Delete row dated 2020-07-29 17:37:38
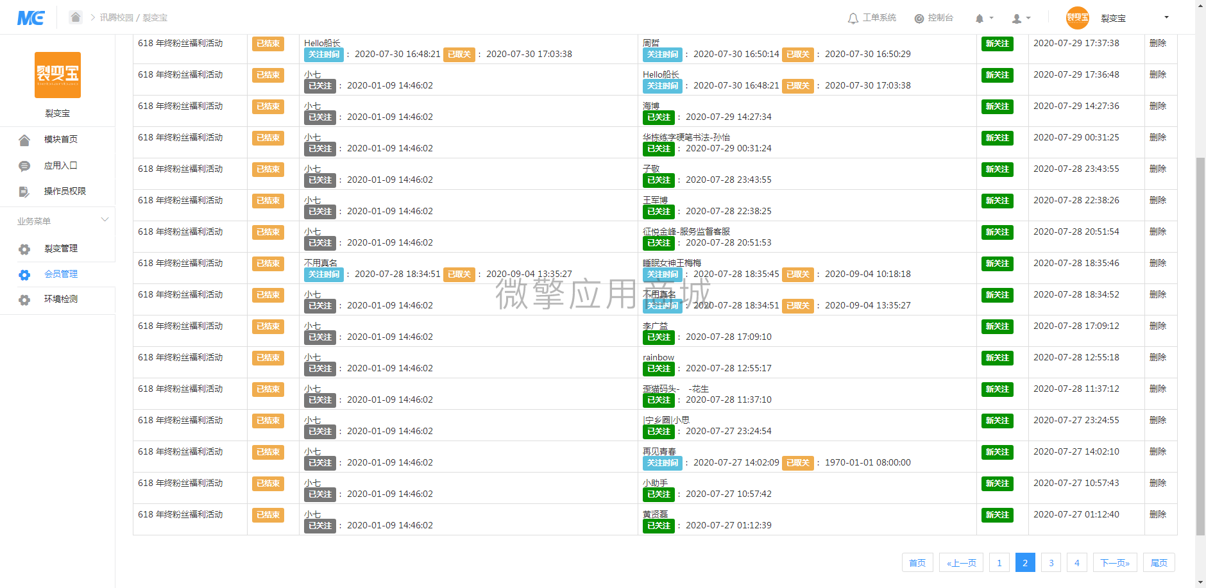This screenshot has width=1206, height=588. pos(1158,43)
